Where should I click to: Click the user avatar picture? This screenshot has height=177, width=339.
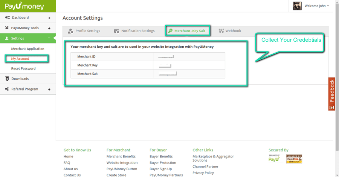tap(297, 6)
